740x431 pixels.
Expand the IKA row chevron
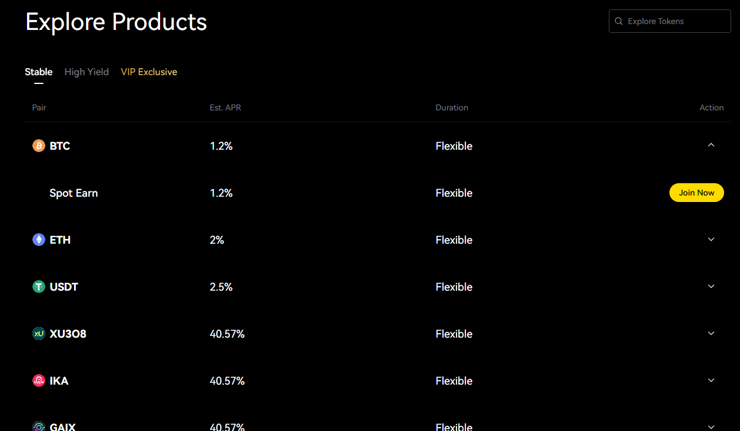(711, 381)
